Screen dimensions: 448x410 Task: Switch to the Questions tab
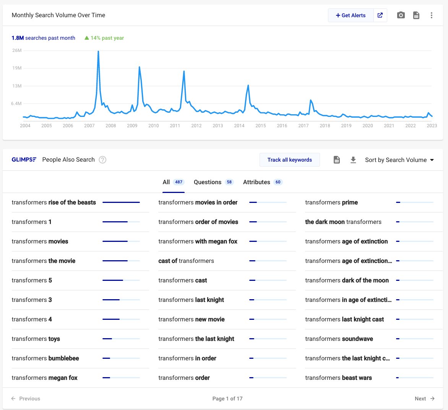click(213, 182)
